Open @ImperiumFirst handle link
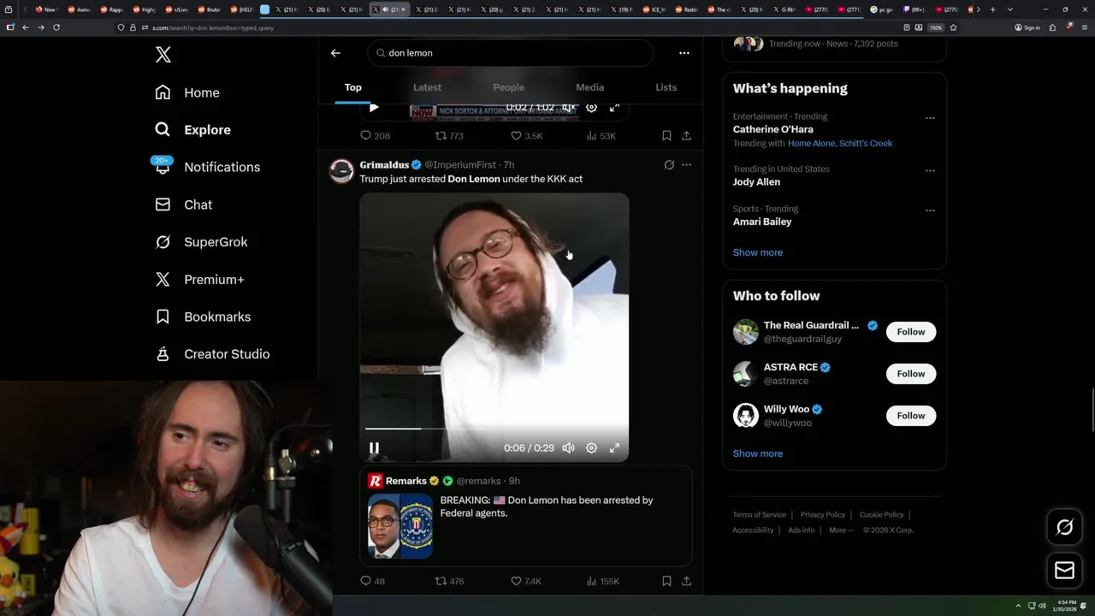This screenshot has height=616, width=1095. (x=460, y=164)
